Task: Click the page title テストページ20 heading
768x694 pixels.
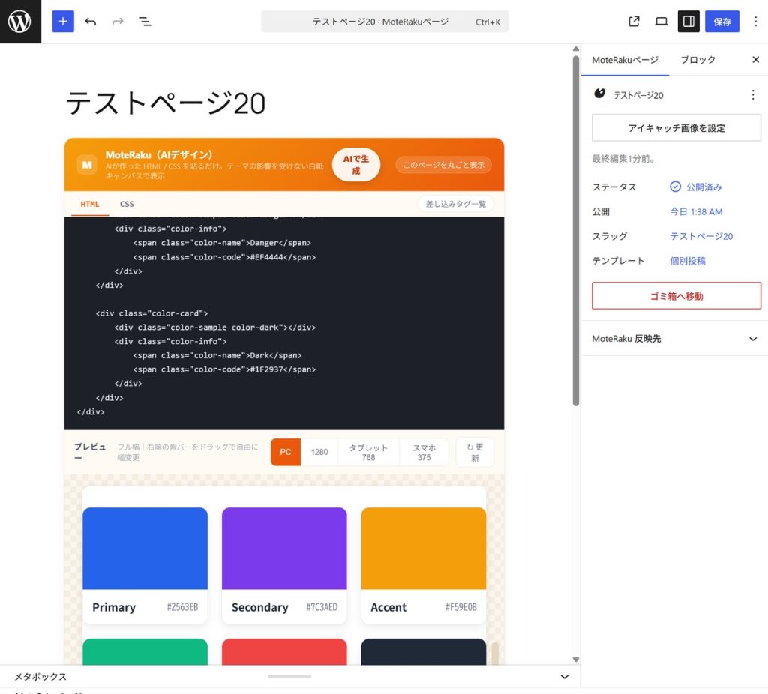Action: pyautogui.click(x=166, y=103)
